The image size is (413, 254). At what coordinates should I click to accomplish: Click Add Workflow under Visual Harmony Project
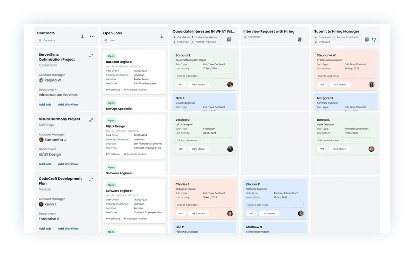68,164
